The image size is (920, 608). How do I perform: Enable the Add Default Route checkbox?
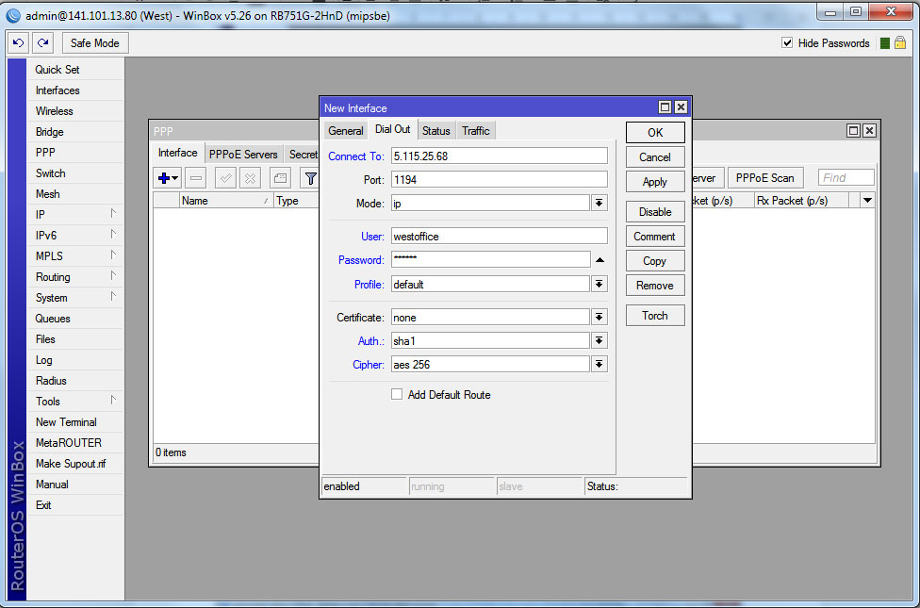397,395
